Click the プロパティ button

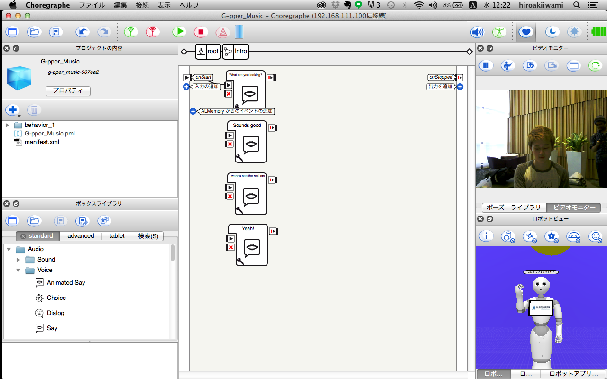68,90
